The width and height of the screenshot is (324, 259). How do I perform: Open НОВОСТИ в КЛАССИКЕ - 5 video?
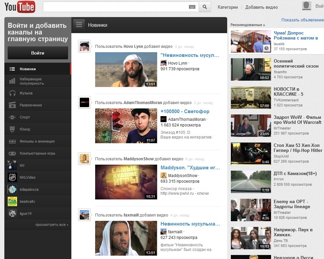(288, 92)
